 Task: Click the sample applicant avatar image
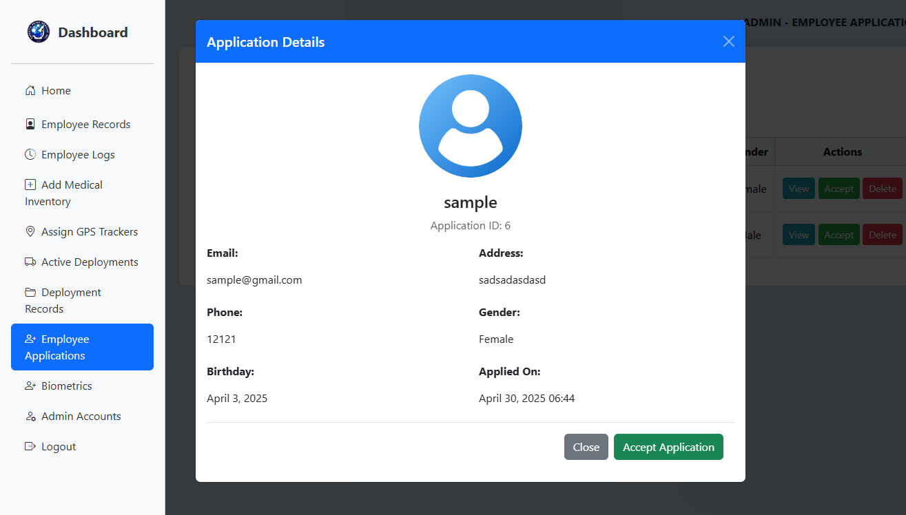pos(471,126)
